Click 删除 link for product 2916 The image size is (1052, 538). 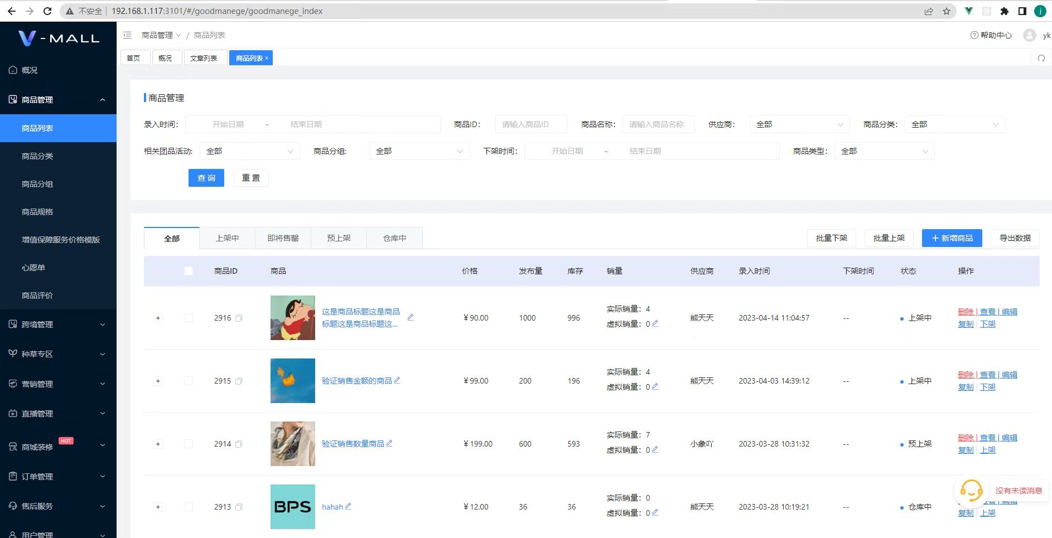(x=966, y=312)
